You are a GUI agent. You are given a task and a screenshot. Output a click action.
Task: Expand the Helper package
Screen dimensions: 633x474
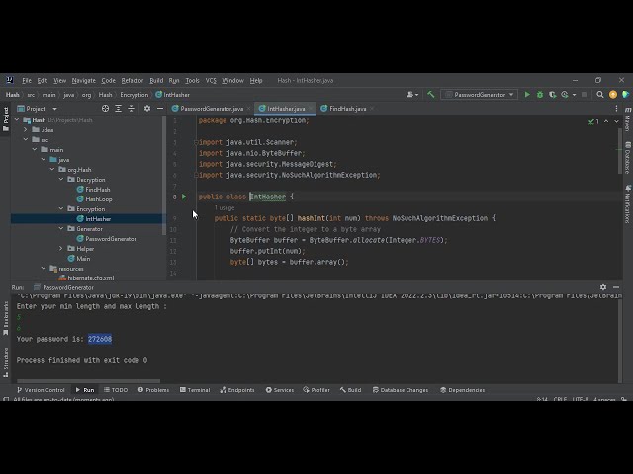coord(61,249)
